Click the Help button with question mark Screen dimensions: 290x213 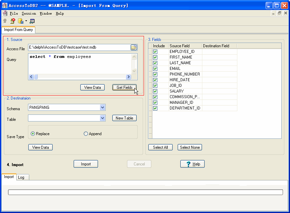pos(193,164)
